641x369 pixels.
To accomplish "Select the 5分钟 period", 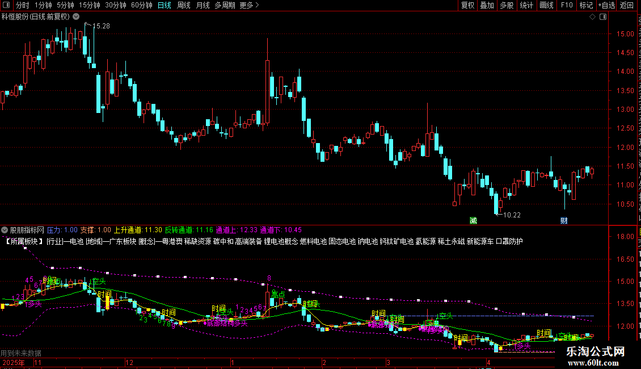I will [x=65, y=5].
